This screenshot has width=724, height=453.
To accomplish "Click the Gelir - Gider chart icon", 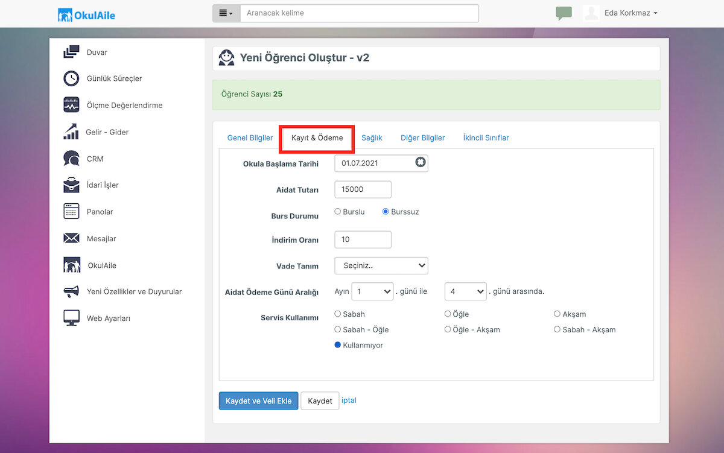I will [71, 131].
